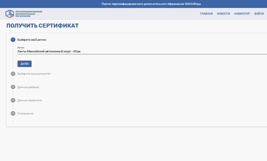Open the 'Данные заявителя' step
Image resolution: width=267 pixels, height=161 pixels.
[29, 100]
